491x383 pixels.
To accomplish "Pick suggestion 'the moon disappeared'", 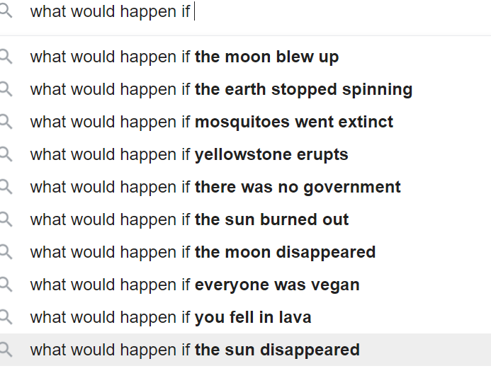I will (x=245, y=252).
